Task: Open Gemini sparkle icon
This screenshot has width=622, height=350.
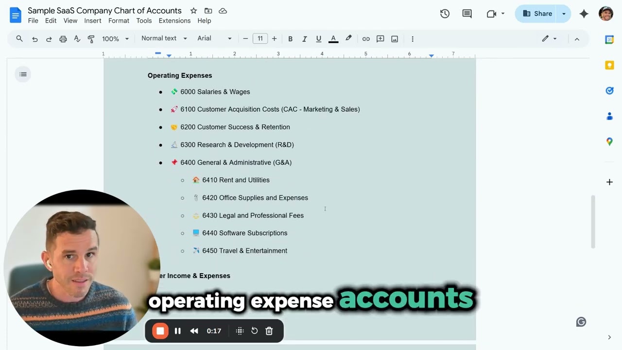Action: (584, 14)
